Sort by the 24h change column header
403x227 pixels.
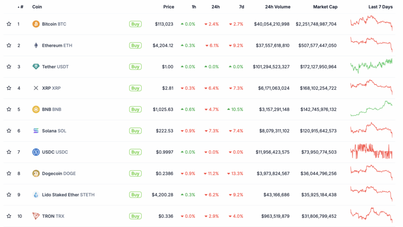click(x=215, y=7)
